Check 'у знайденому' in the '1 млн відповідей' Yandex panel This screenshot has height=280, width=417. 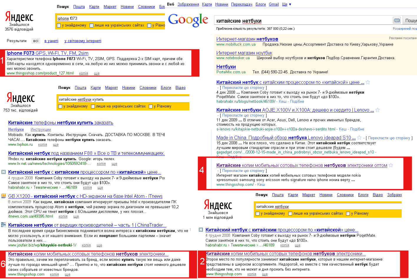[258, 214]
